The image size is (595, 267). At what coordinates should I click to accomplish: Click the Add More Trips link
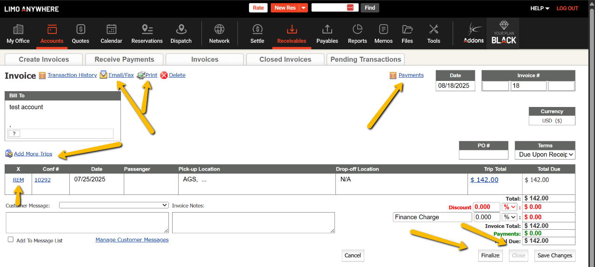[x=33, y=154]
